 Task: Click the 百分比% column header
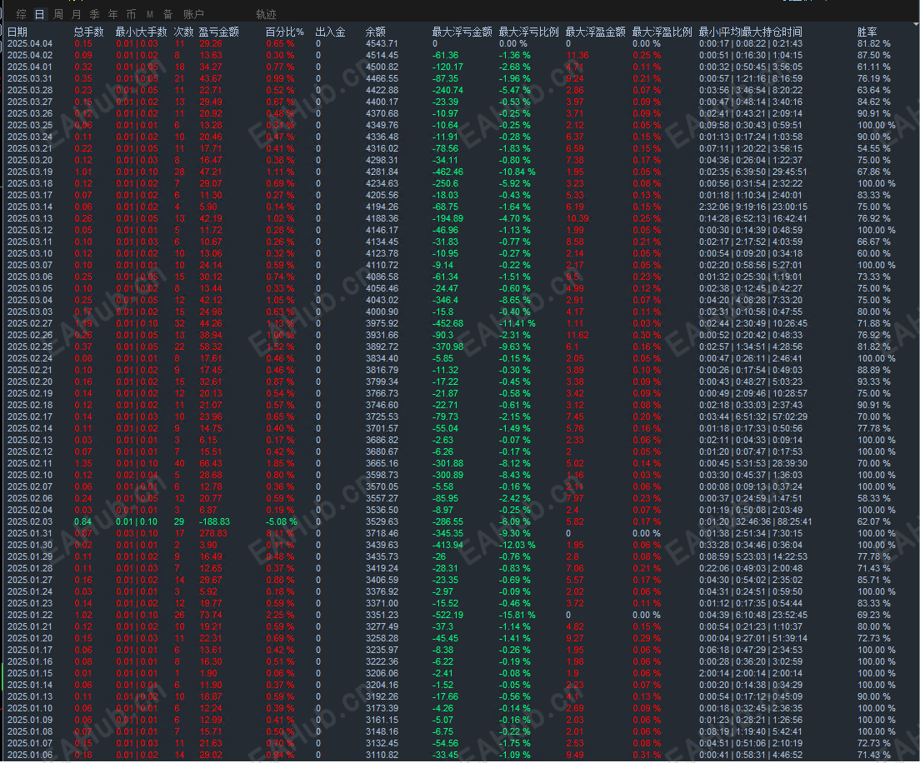(284, 32)
